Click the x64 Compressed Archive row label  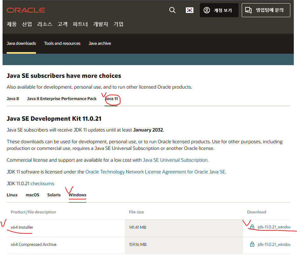click(x=34, y=245)
